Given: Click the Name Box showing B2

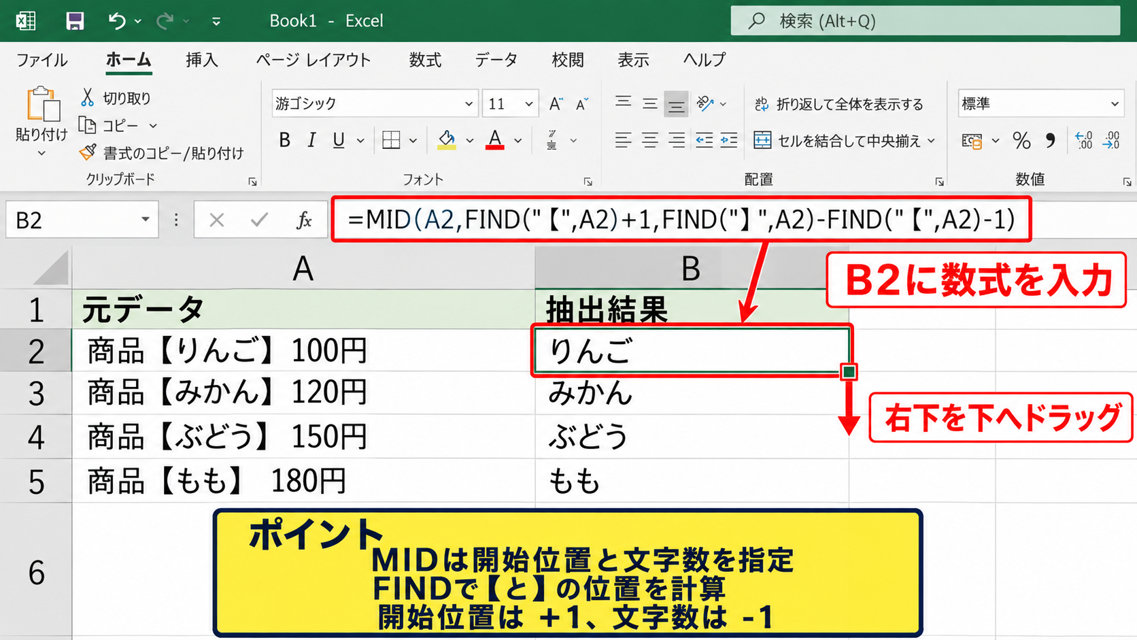Looking at the screenshot, I should [x=82, y=220].
